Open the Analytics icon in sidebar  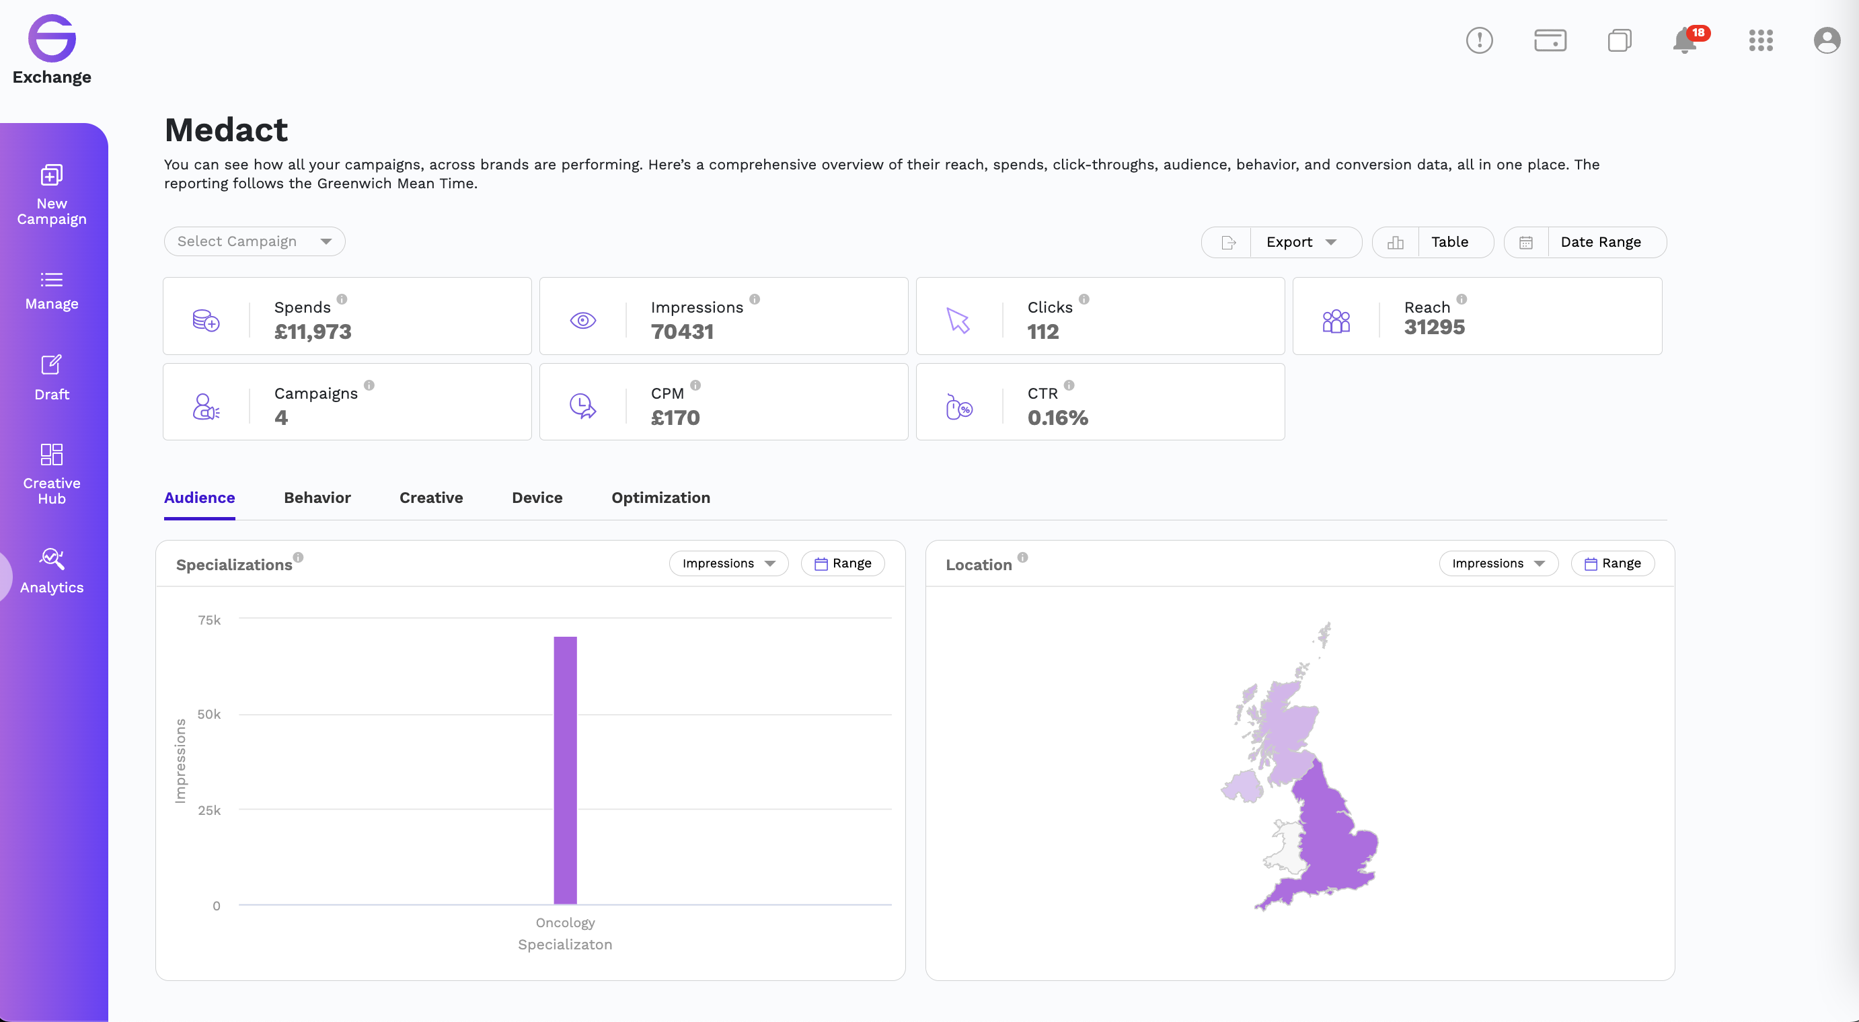pos(52,558)
